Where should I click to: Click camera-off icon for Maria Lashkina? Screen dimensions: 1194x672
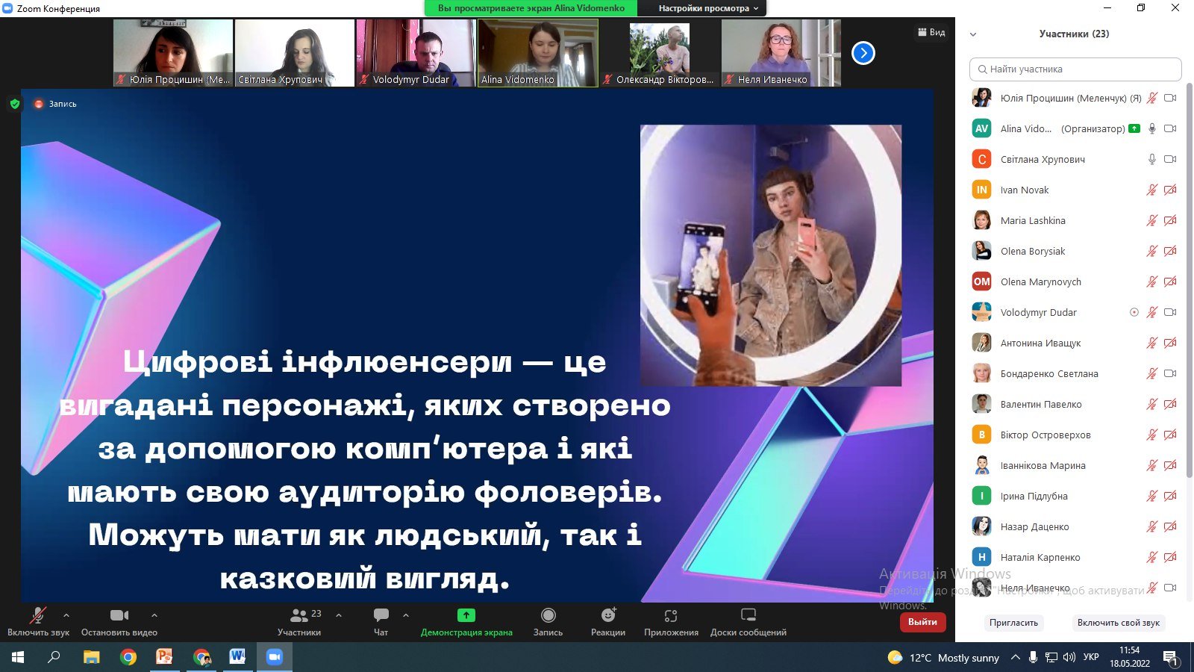pyautogui.click(x=1170, y=220)
